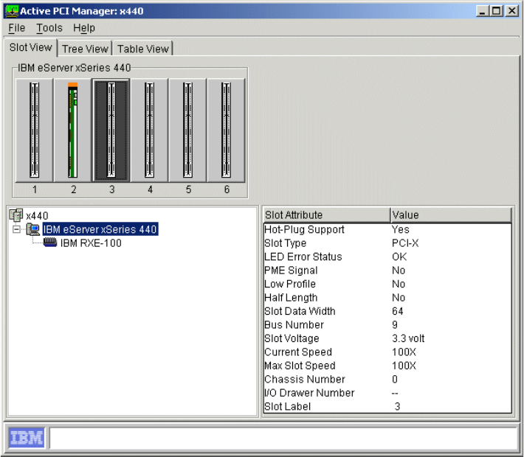
Task: Click the Max Slot Speed row label
Action: pos(300,366)
